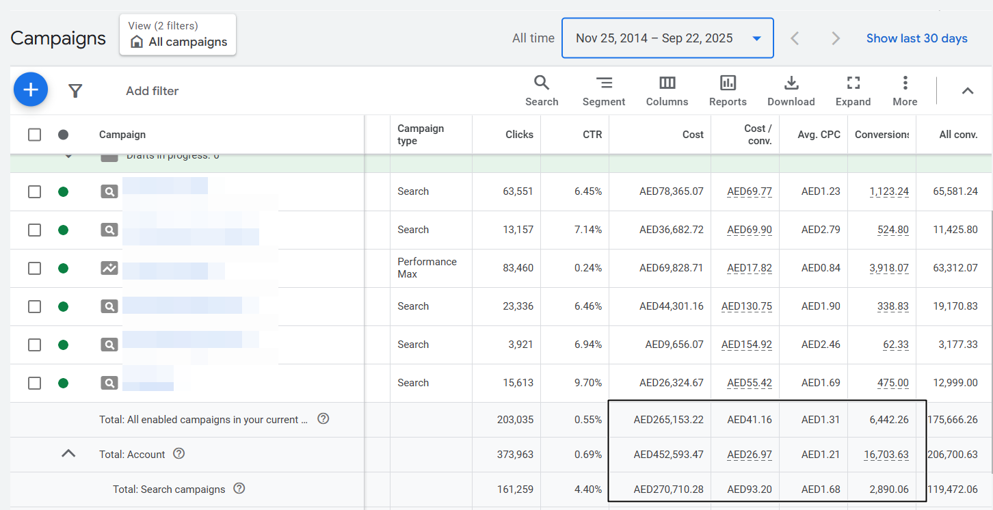Click the Add filter field
The width and height of the screenshot is (993, 510).
click(x=152, y=91)
